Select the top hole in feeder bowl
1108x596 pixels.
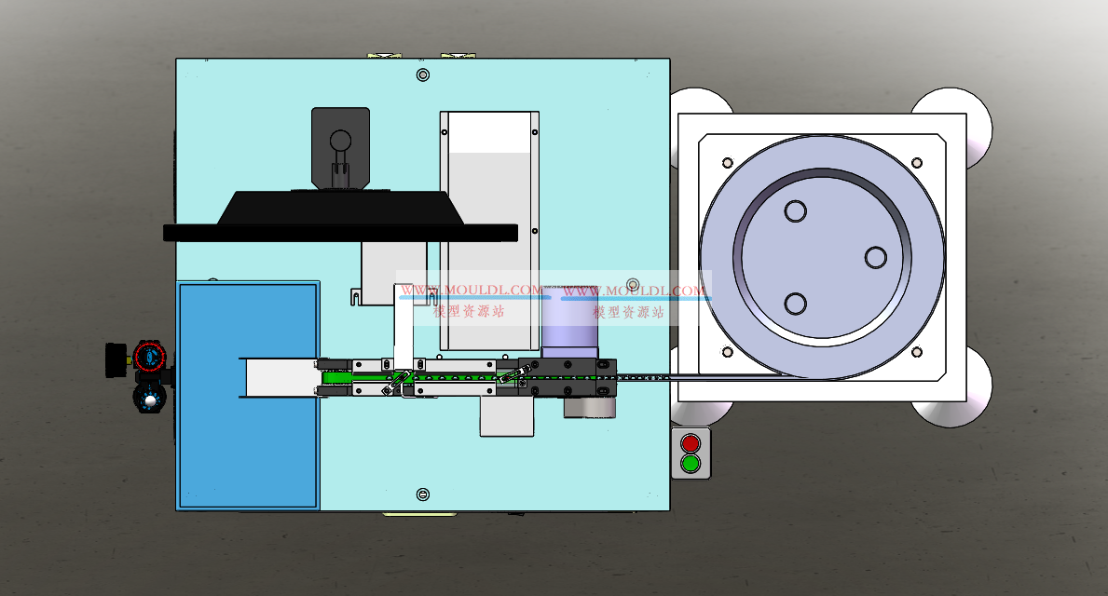pos(795,211)
